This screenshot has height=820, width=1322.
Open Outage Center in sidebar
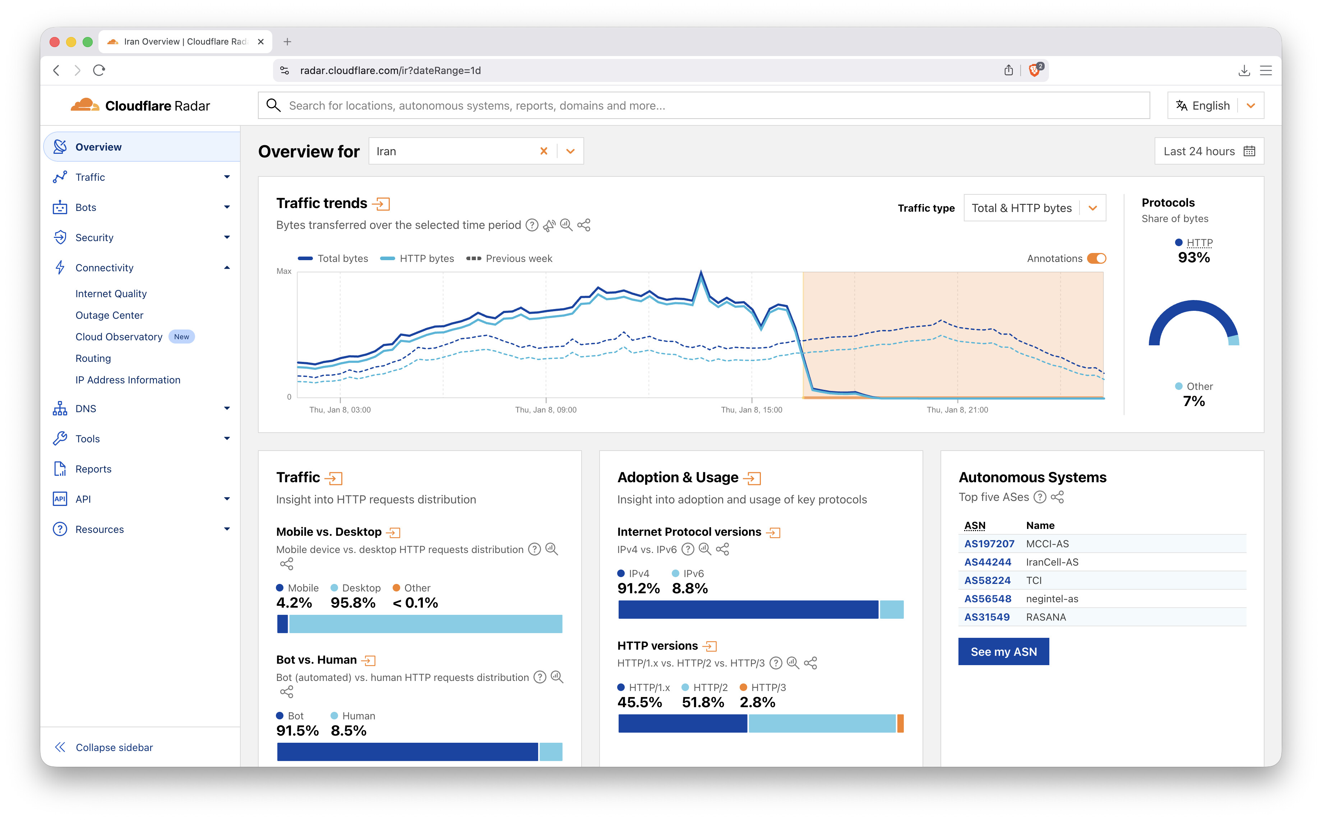(x=109, y=315)
